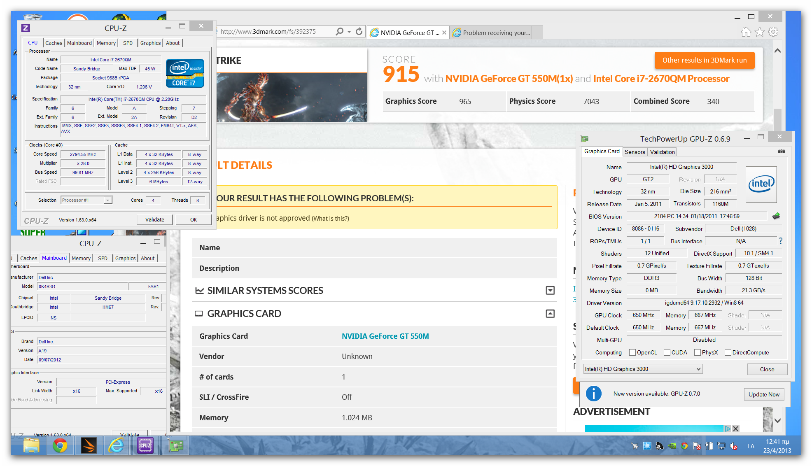Switch to the Sensors tab in GPU-Z
The width and height of the screenshot is (812, 466).
pos(635,152)
